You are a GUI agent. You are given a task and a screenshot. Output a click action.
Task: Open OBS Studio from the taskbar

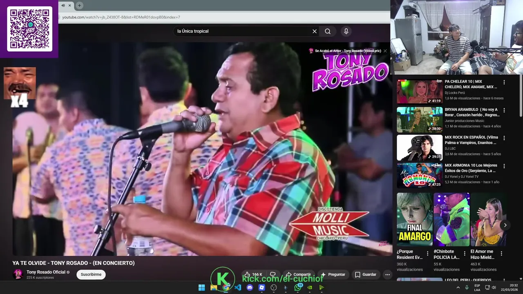pyautogui.click(x=274, y=287)
